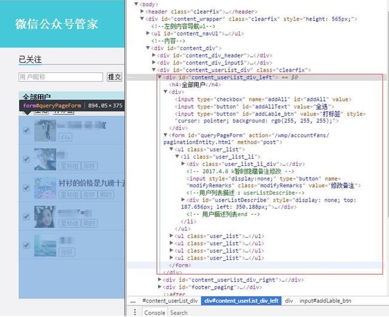Open the fourth user's avatar thumbnail
This screenshot has width=389, height=317.
45,217
